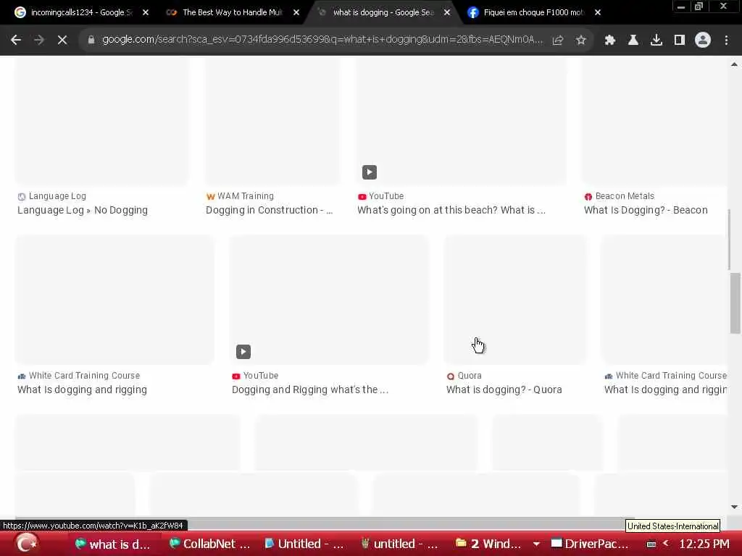Click the share page icon in address bar
Screen dimensions: 742x556
(x=558, y=41)
